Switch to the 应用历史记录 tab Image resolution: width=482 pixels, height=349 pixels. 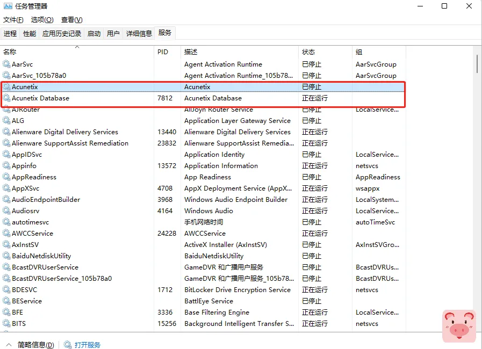coord(62,33)
